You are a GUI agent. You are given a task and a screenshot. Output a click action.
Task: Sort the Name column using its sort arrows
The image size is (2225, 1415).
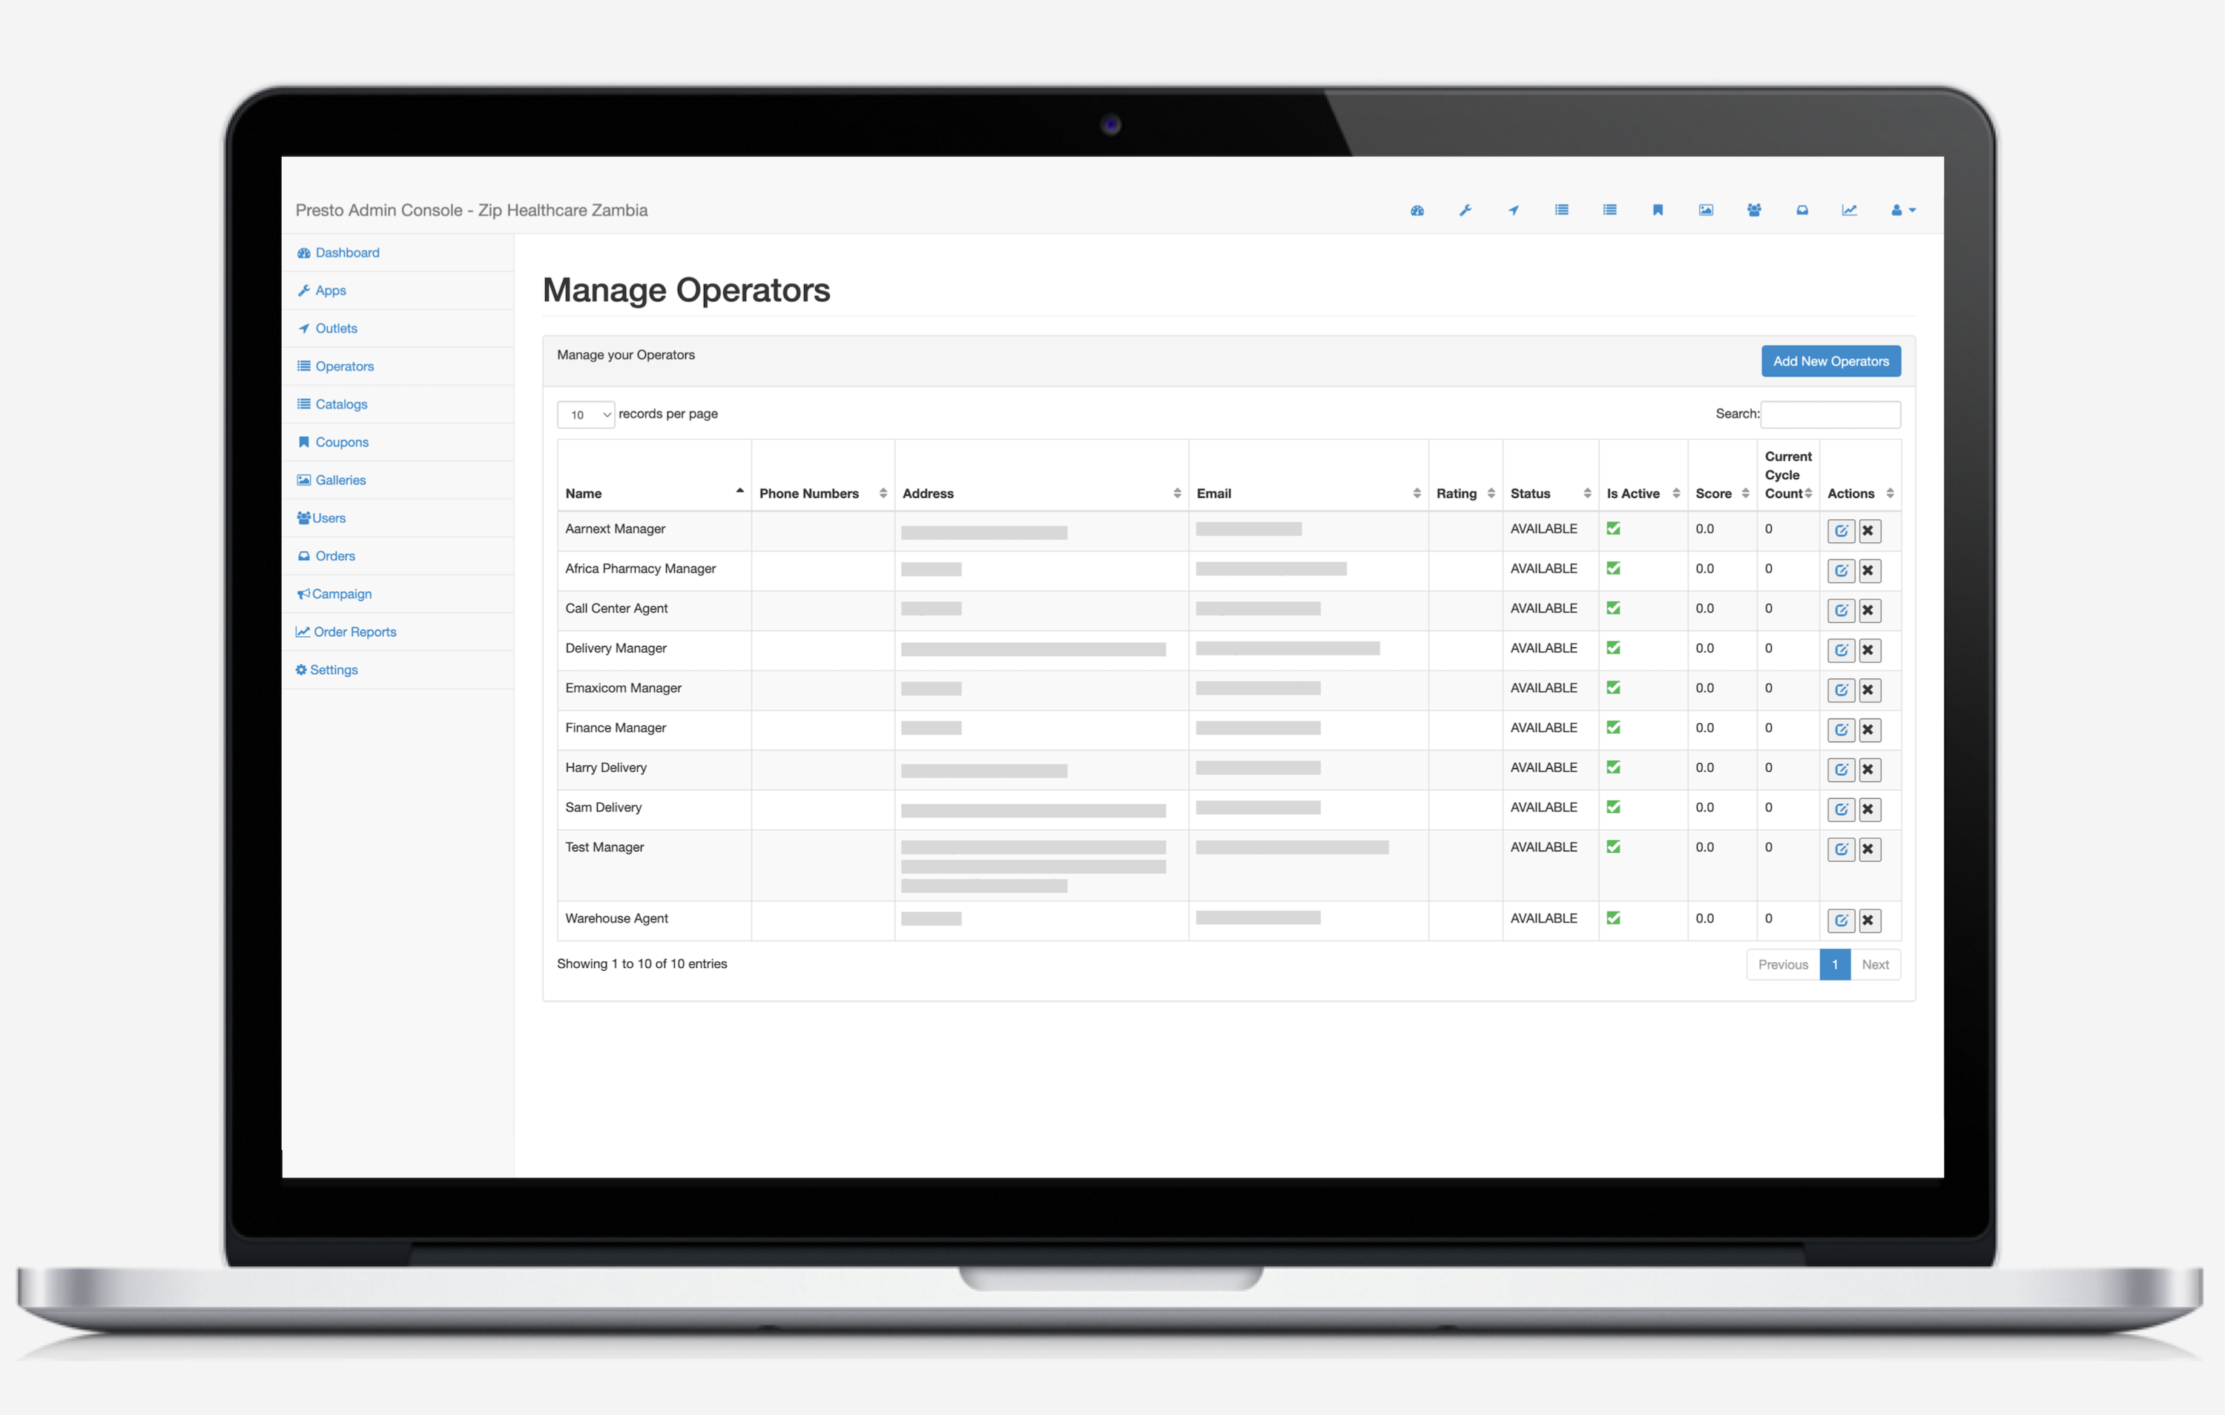click(738, 491)
